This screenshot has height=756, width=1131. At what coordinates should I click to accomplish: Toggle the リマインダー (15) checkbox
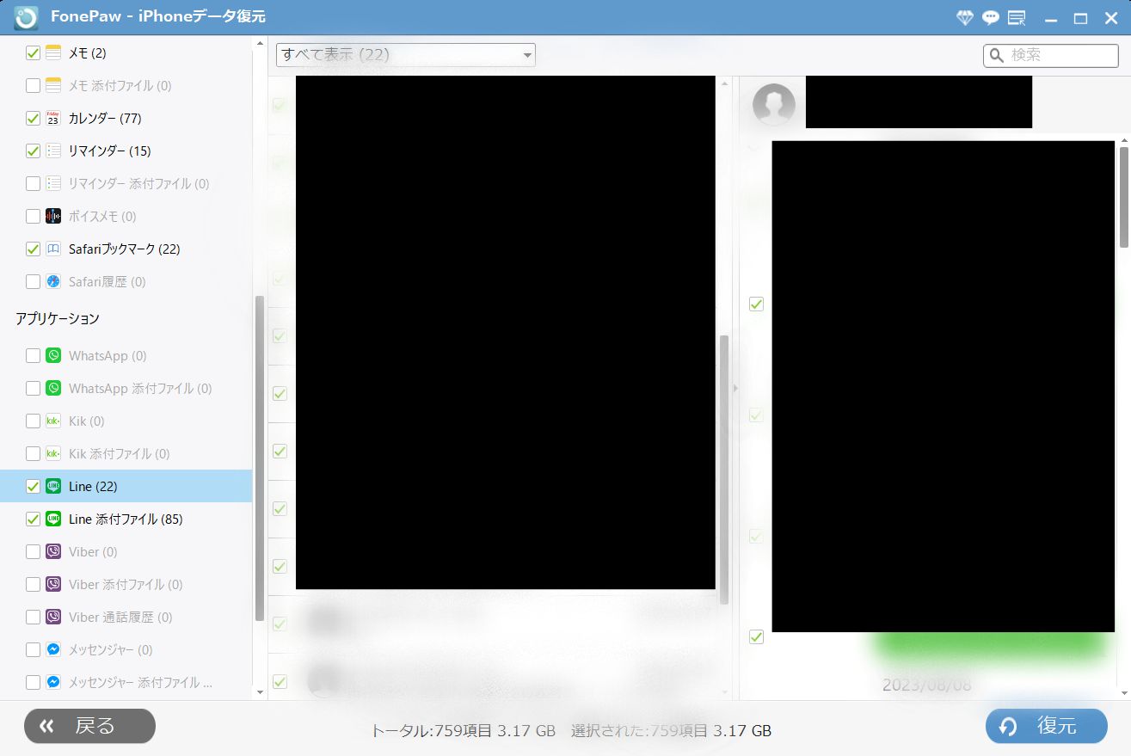(x=33, y=151)
